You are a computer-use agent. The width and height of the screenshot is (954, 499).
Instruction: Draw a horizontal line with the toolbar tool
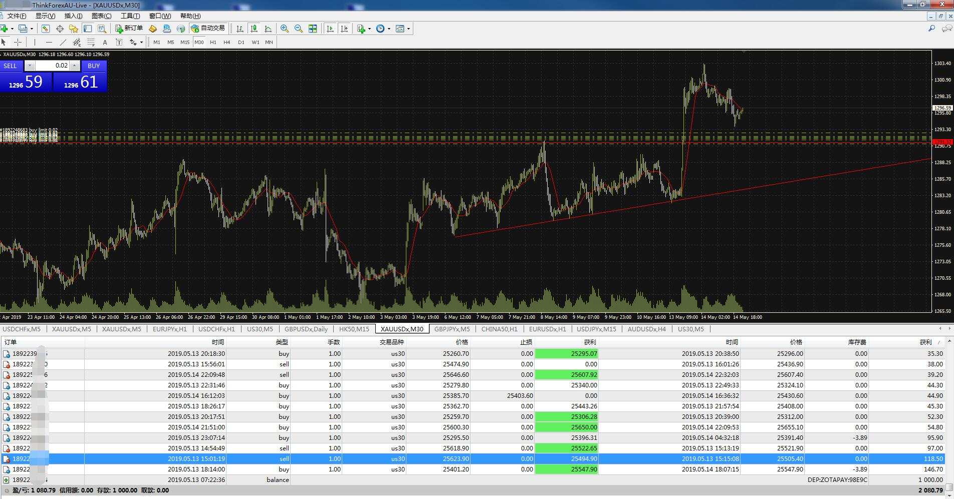pyautogui.click(x=49, y=42)
